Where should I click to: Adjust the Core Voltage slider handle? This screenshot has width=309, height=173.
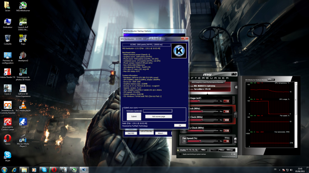point(199,101)
